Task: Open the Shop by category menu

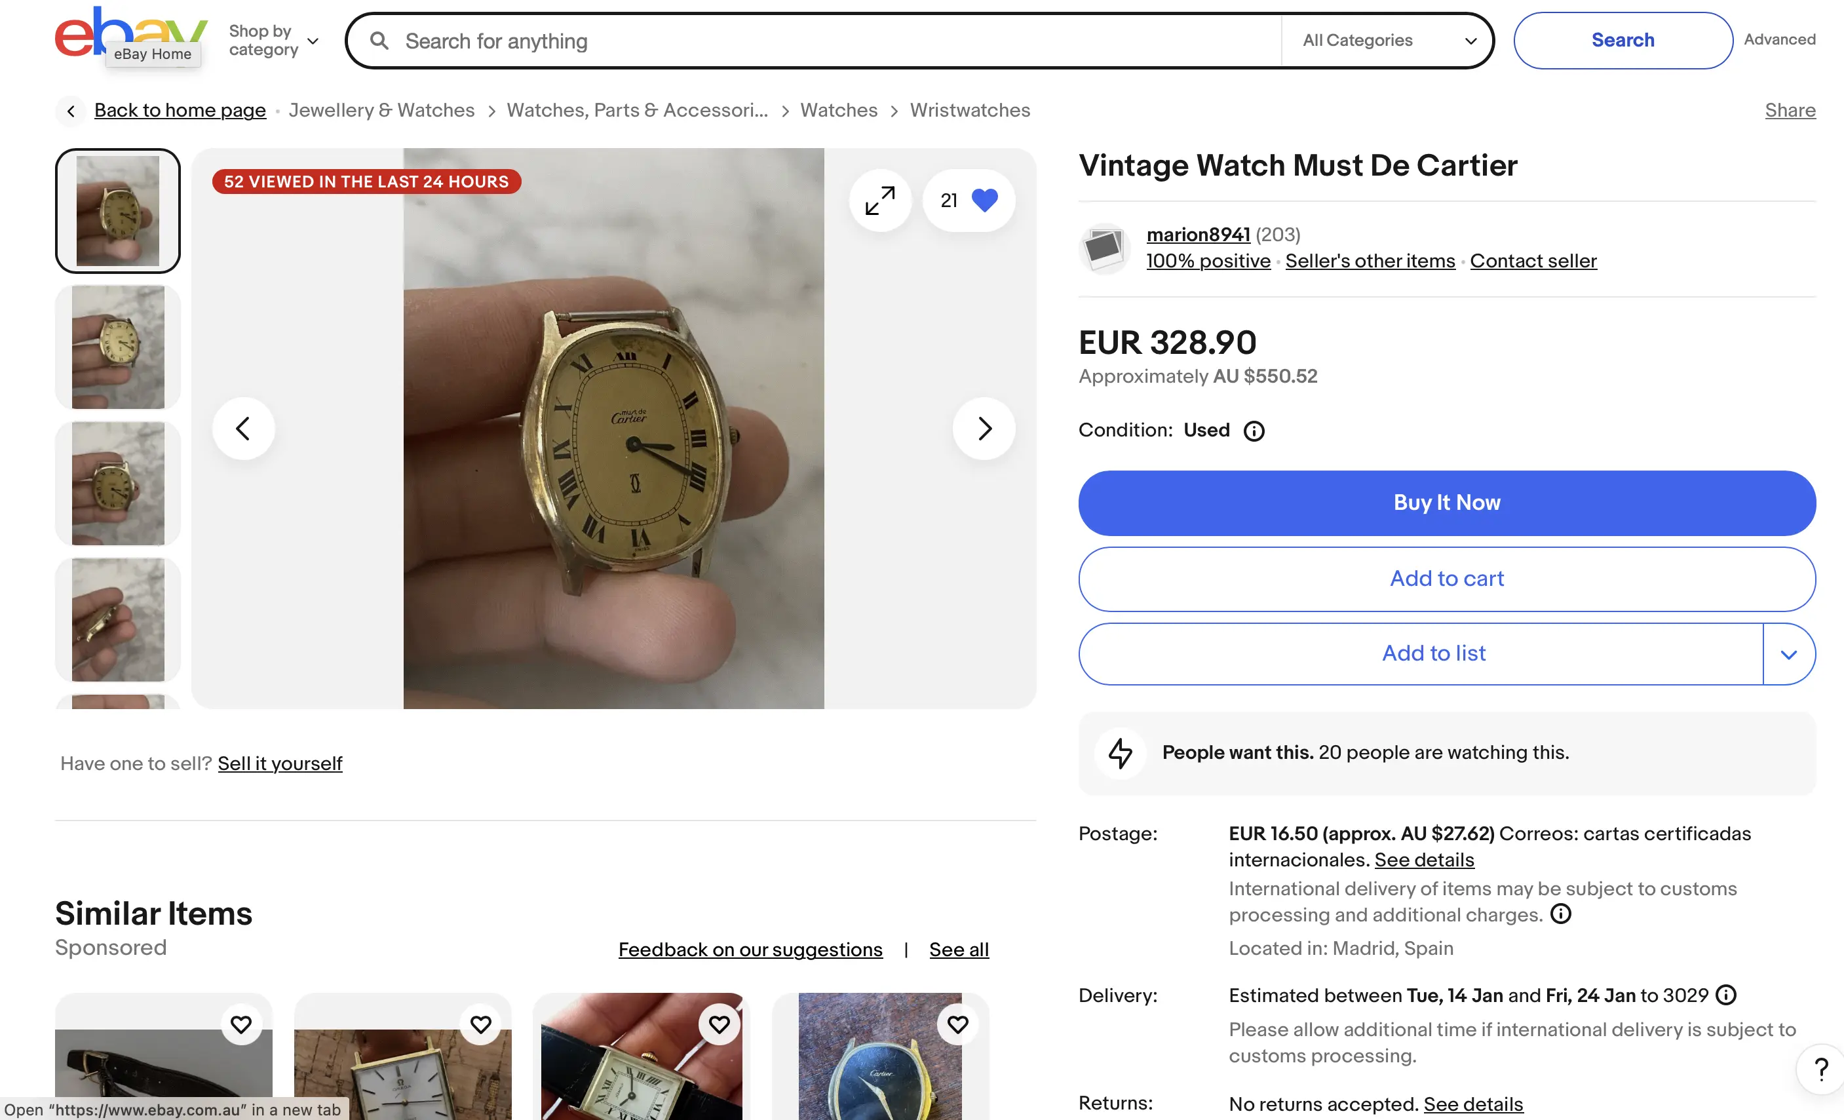Action: point(273,41)
